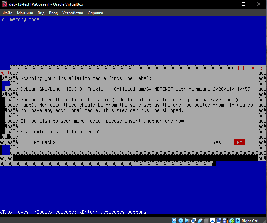
Task: Click the VirtualBox icon in title bar
Action: [x=5, y=4]
